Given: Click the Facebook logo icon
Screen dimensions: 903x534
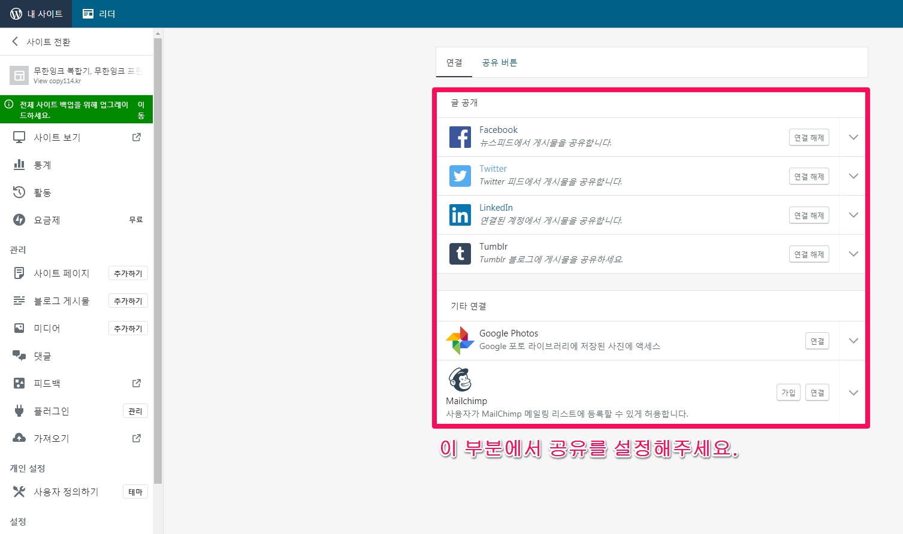Looking at the screenshot, I should pos(460,137).
